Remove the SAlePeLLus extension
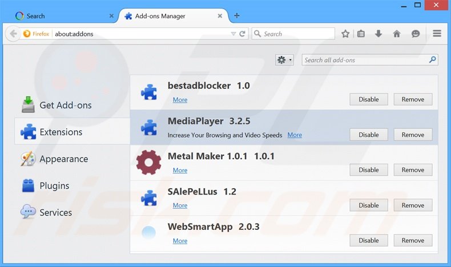Screen dimensions: 451x267 click(413, 205)
